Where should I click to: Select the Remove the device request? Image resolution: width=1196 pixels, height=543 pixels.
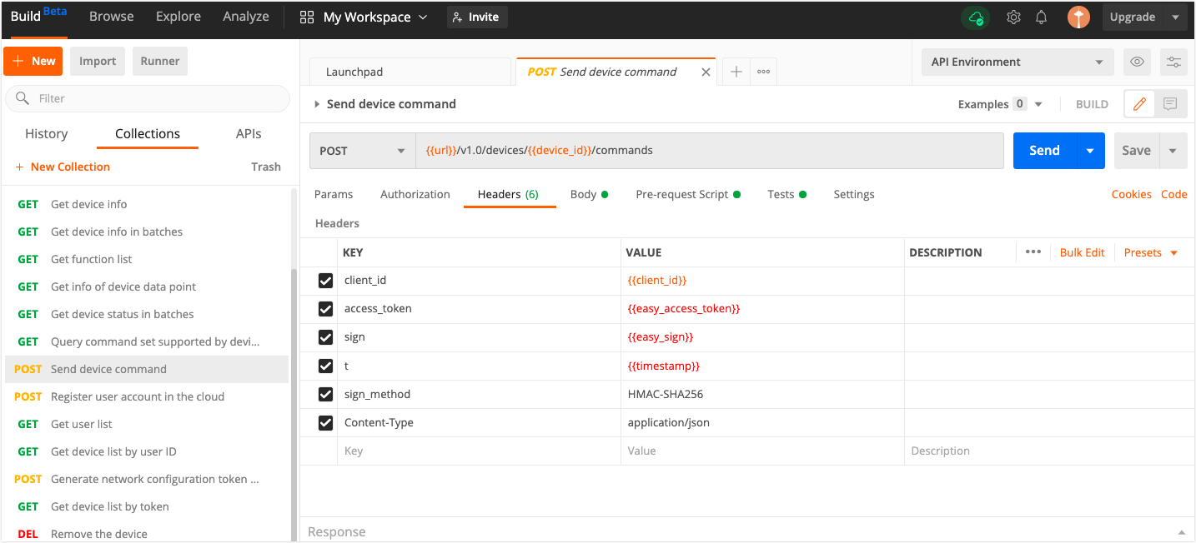(147, 534)
